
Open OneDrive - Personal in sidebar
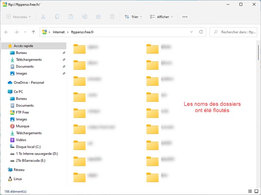pyautogui.click(x=29, y=82)
